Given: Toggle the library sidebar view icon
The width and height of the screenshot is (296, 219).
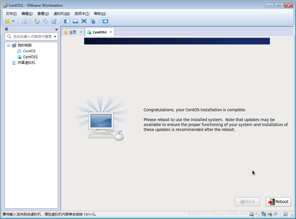Looking at the screenshot, I should click(x=67, y=21).
